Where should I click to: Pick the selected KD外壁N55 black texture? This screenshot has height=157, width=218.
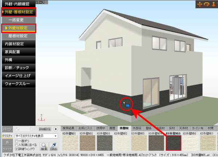coord(173,143)
